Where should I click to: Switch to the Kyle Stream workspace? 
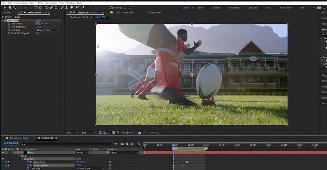(x=285, y=8)
